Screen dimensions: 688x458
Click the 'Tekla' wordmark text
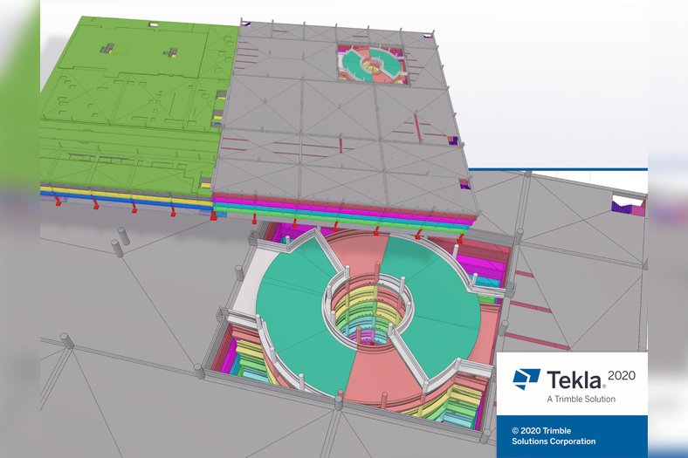(x=576, y=379)
